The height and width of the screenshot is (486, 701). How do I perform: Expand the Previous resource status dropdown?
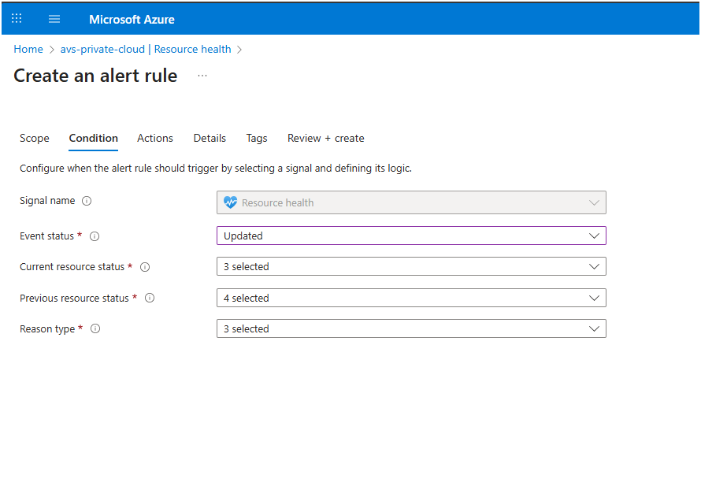[x=410, y=299]
